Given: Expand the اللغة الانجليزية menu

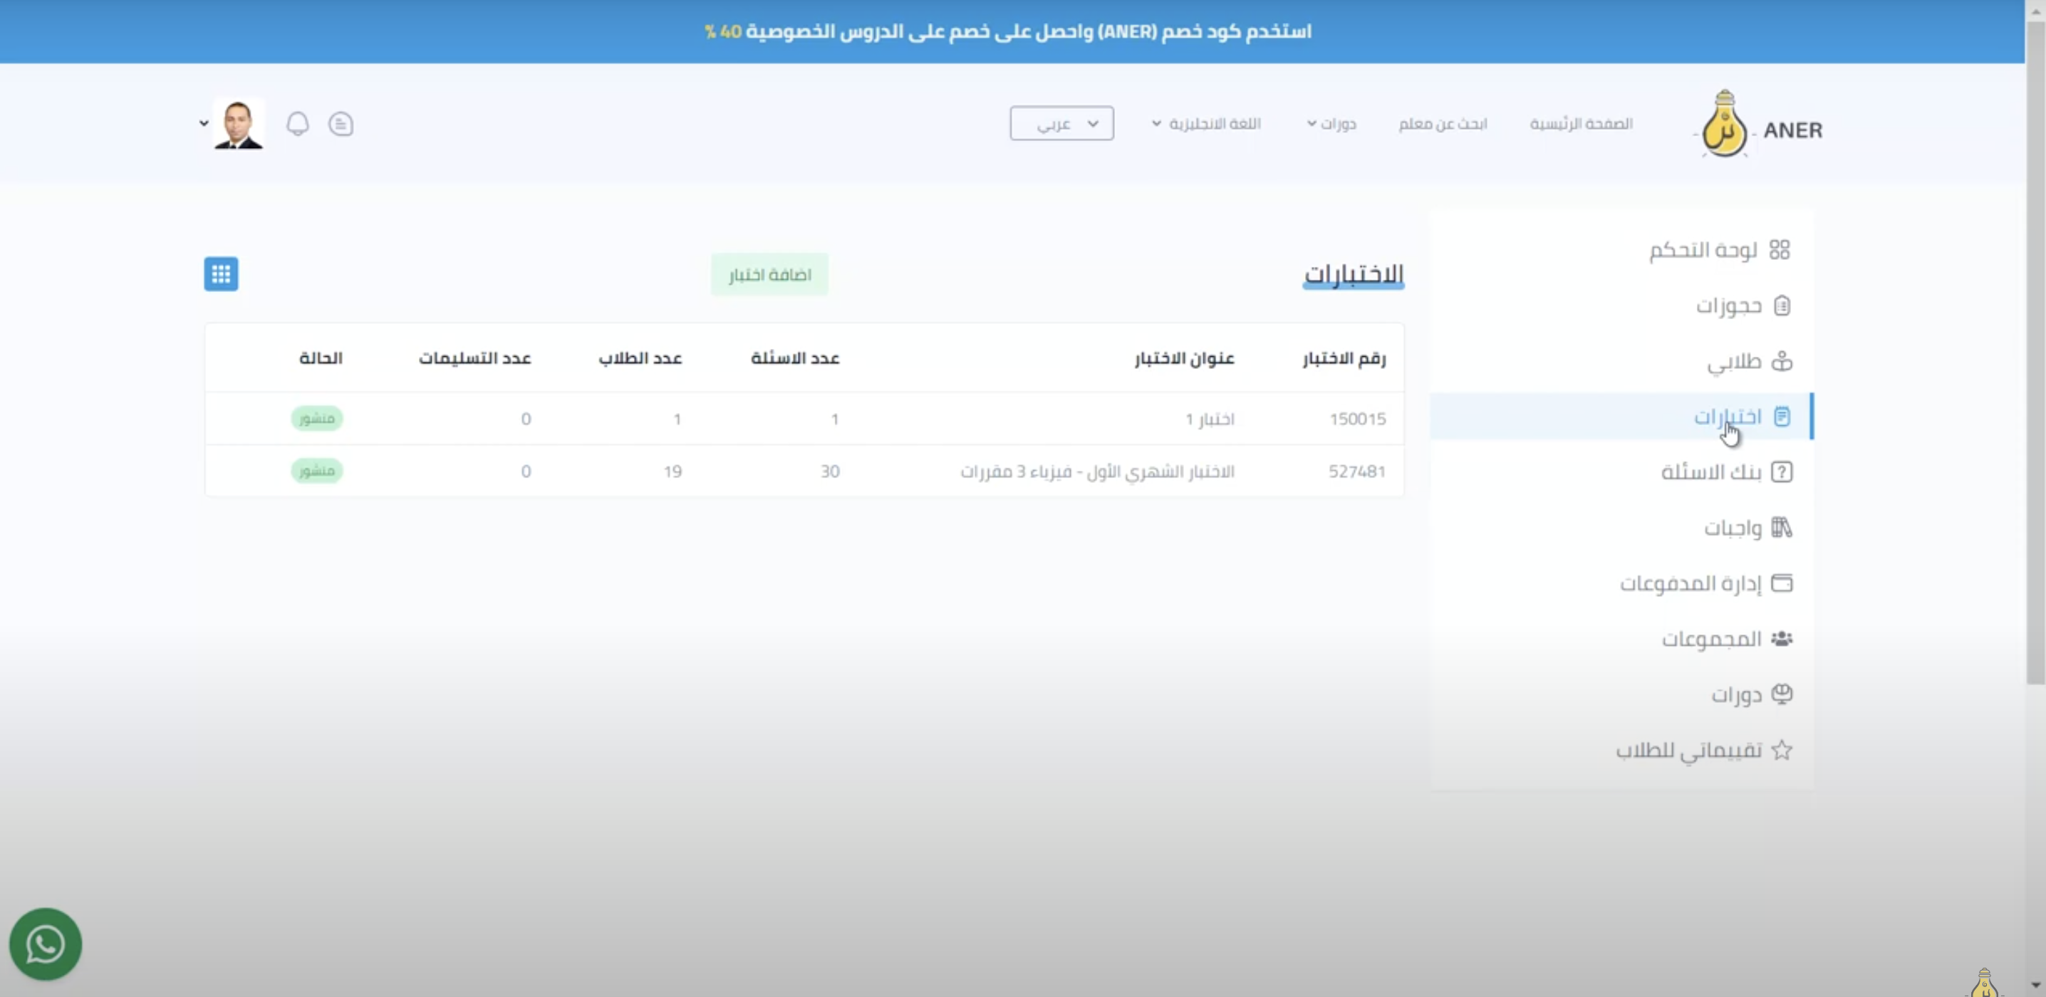Looking at the screenshot, I should click(x=1207, y=124).
